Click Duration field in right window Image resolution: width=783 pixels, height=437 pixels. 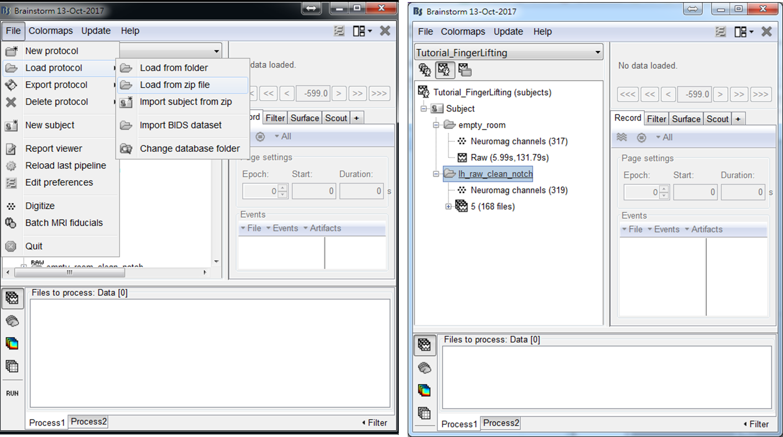coord(743,192)
